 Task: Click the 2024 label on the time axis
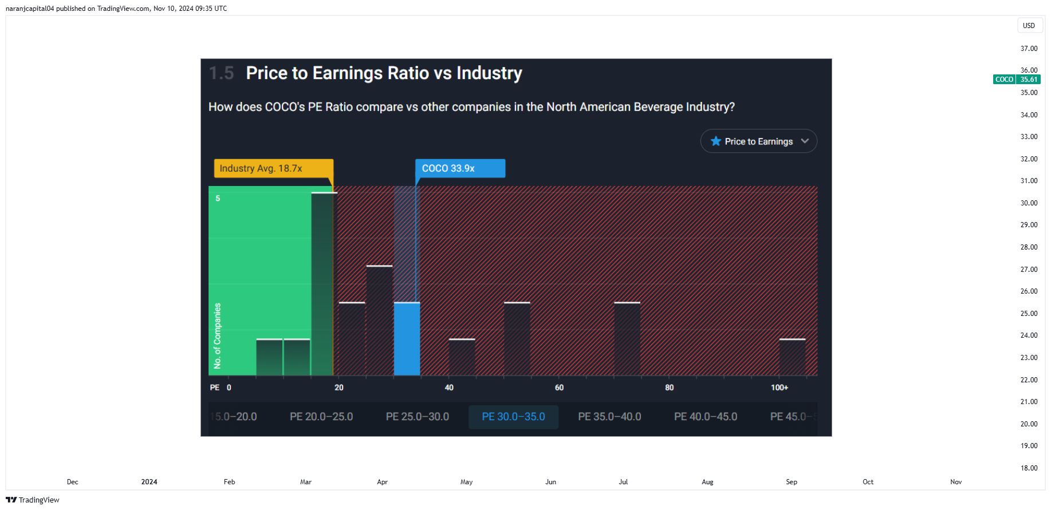pyautogui.click(x=149, y=482)
